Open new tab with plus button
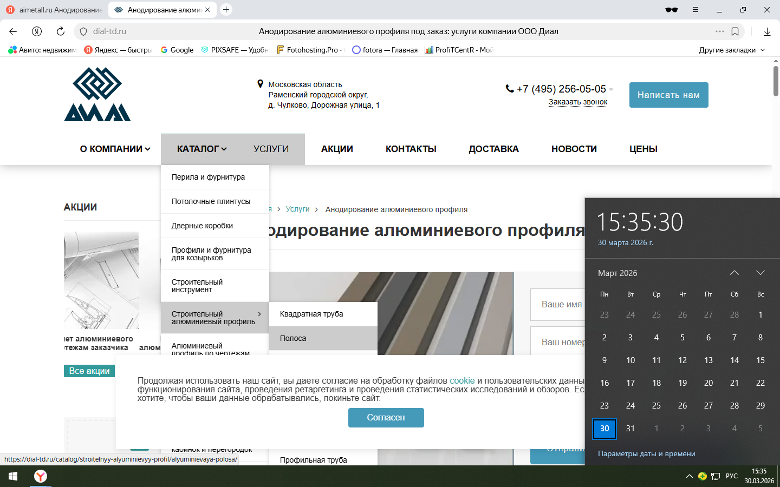 226,10
